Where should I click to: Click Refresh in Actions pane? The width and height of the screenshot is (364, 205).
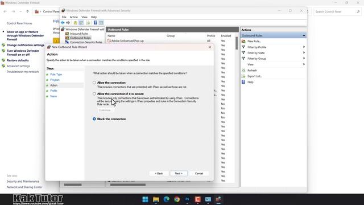(x=252, y=71)
